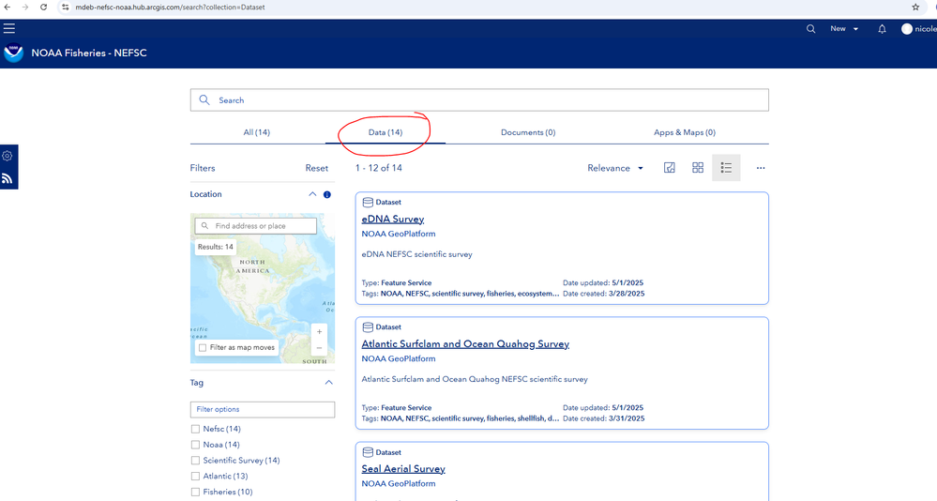
Task: Collapse the Location filter section
Action: pyautogui.click(x=312, y=194)
